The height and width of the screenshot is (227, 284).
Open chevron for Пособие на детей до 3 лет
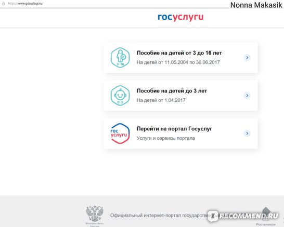[247, 96]
